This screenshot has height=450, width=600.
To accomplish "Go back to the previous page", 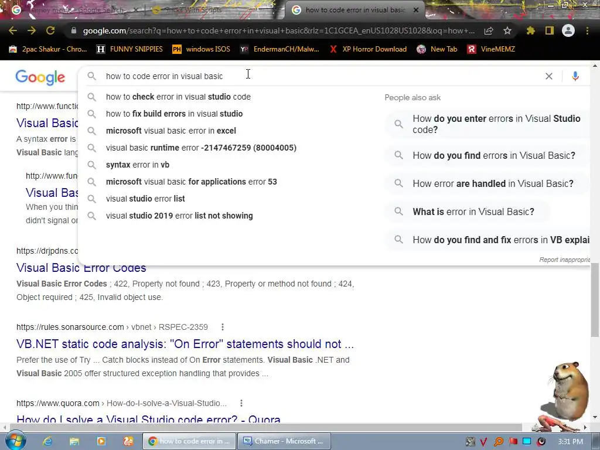I will tap(13, 30).
